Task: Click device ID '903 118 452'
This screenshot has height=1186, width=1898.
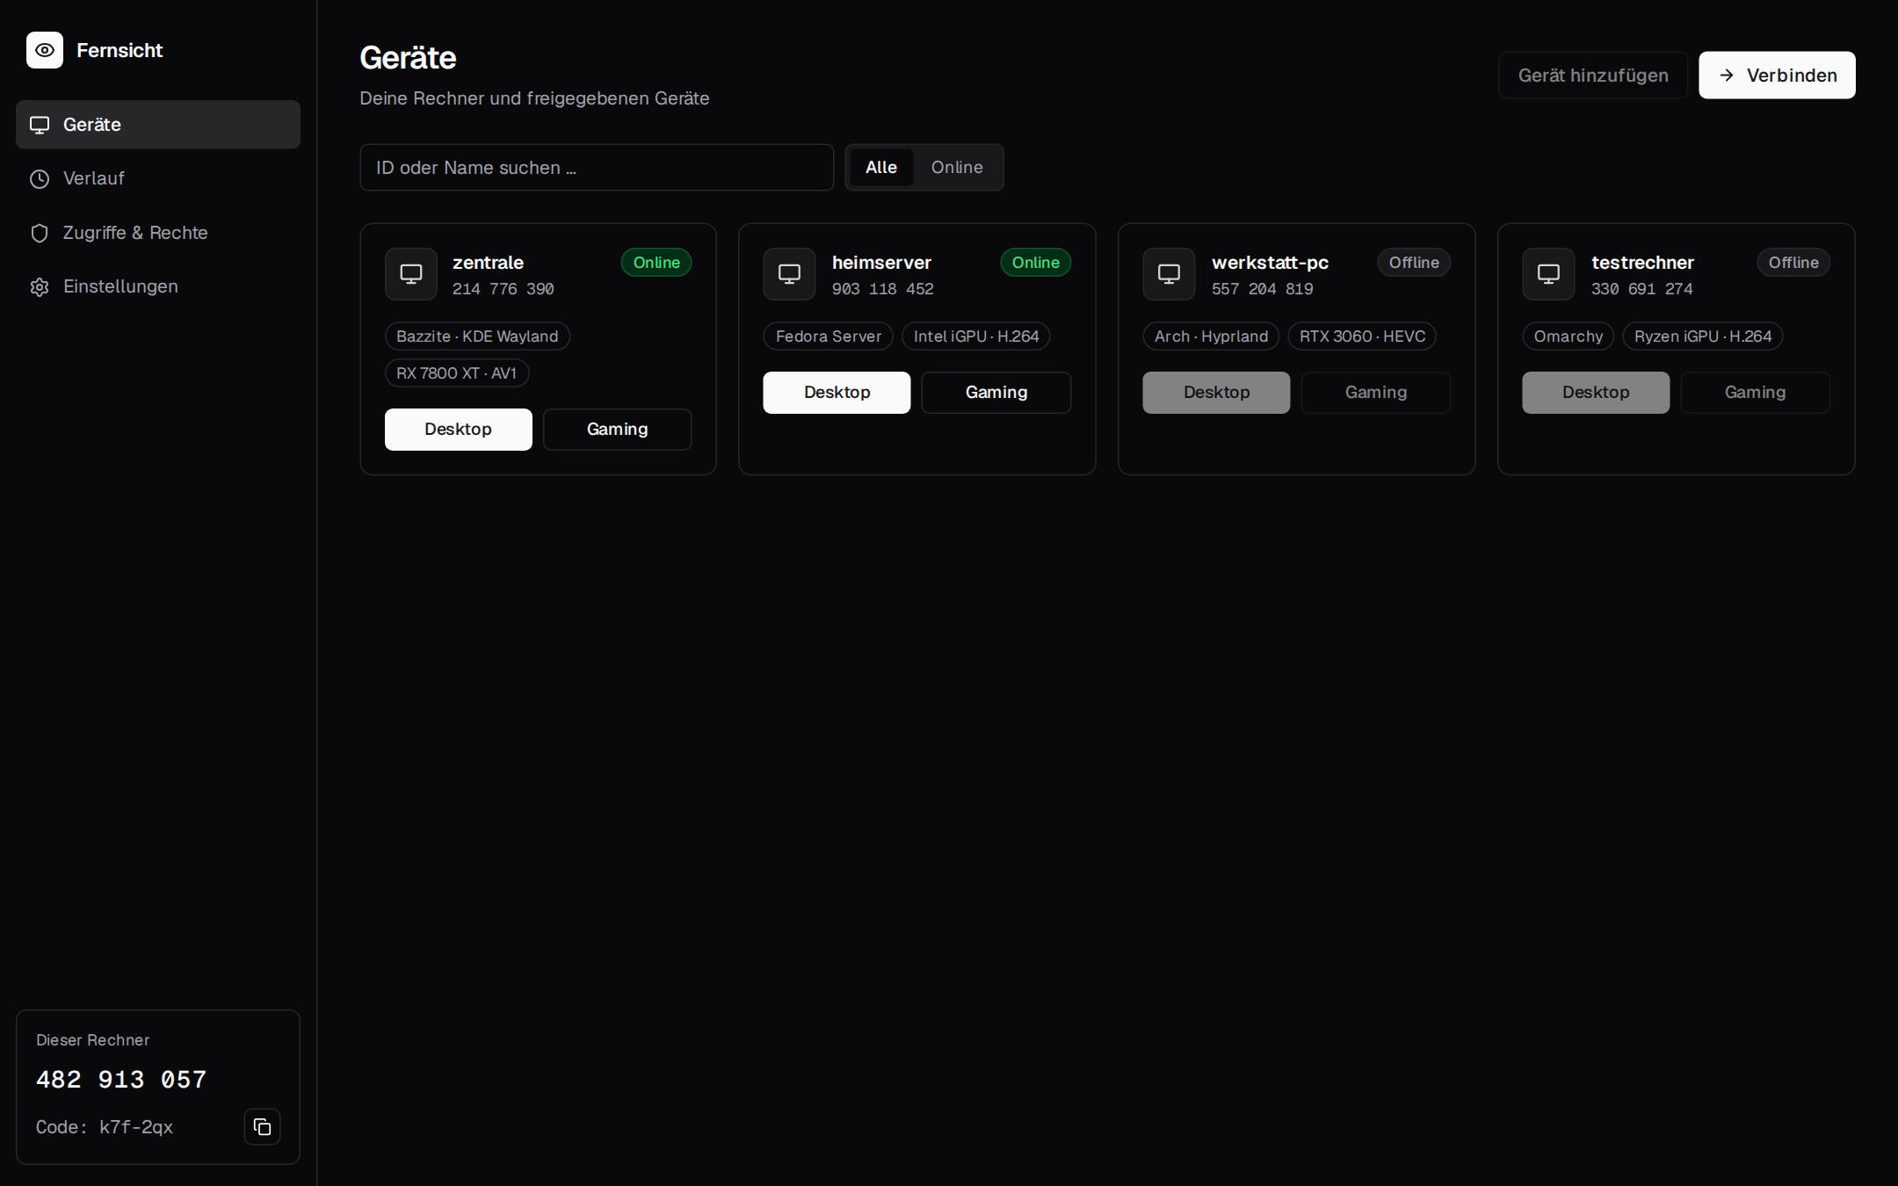Action: (883, 289)
